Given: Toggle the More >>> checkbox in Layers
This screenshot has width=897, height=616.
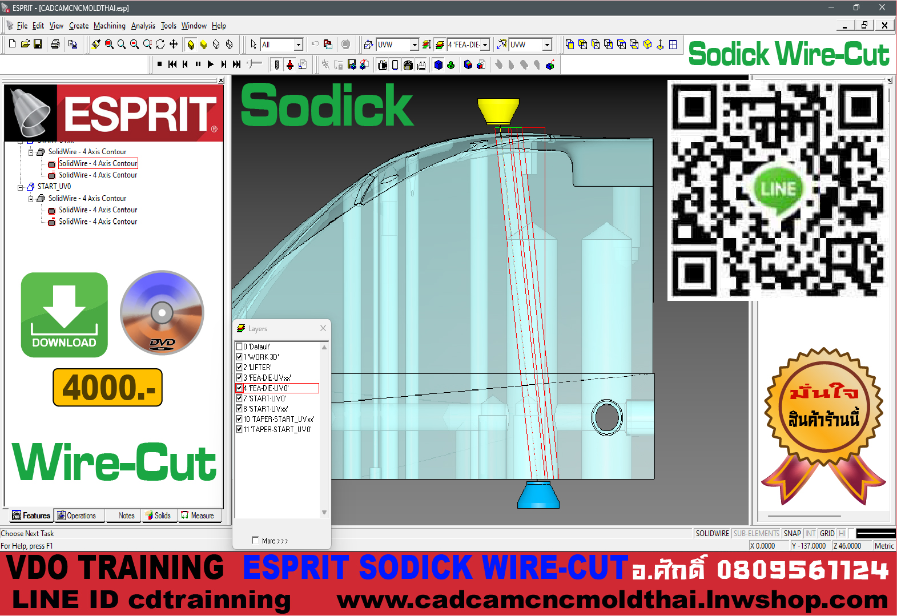Looking at the screenshot, I should point(255,540).
